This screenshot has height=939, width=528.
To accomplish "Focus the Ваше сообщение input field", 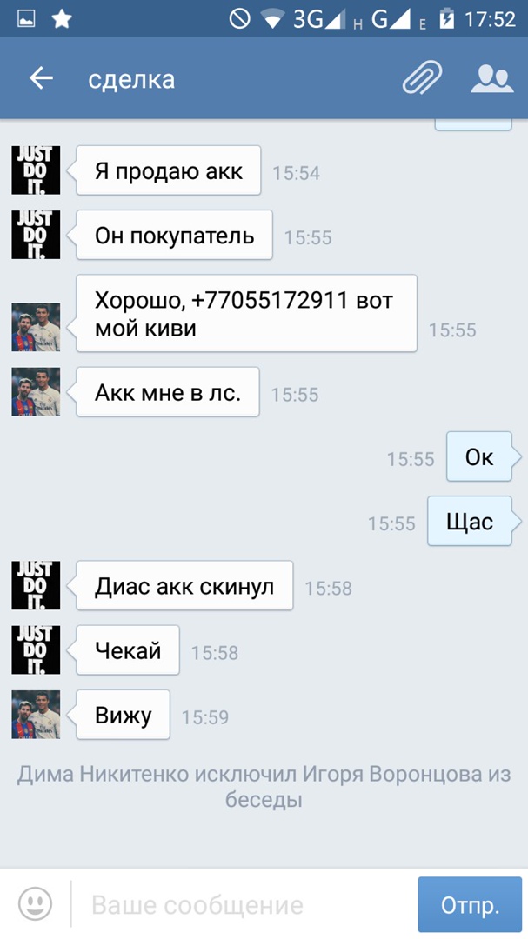I will (243, 905).
